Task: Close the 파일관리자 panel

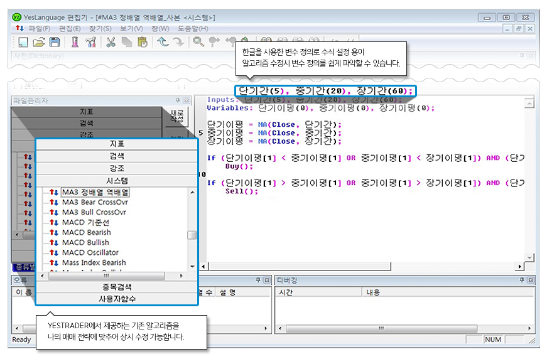Action: click(x=187, y=101)
